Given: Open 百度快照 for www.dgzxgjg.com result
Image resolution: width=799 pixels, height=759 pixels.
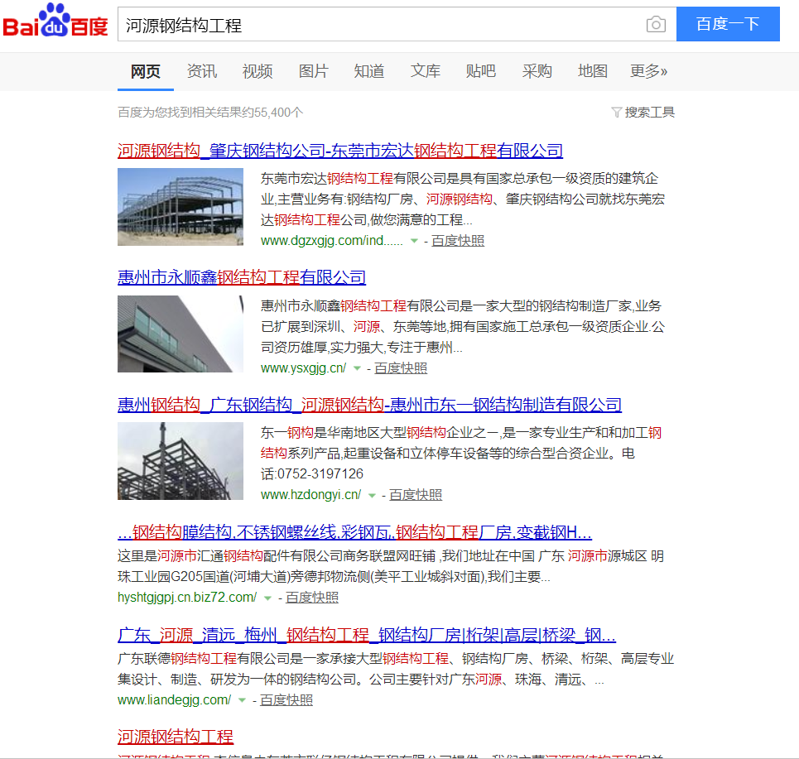Looking at the screenshot, I should (x=458, y=240).
